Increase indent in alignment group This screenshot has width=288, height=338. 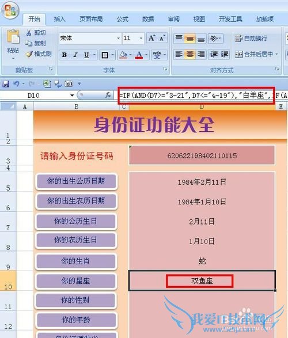pyautogui.click(x=224, y=54)
